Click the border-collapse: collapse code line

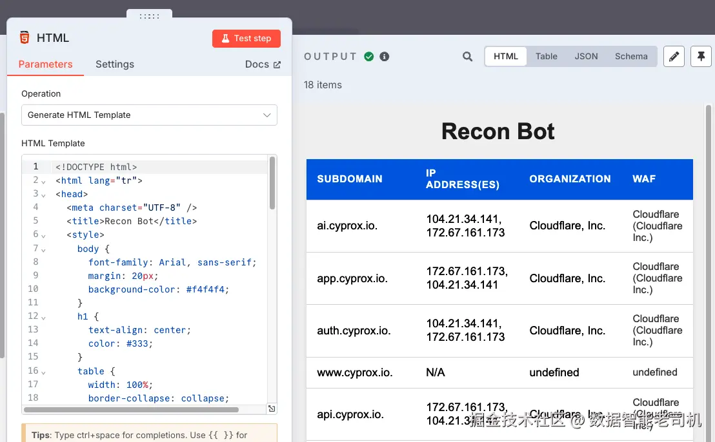[x=159, y=398]
